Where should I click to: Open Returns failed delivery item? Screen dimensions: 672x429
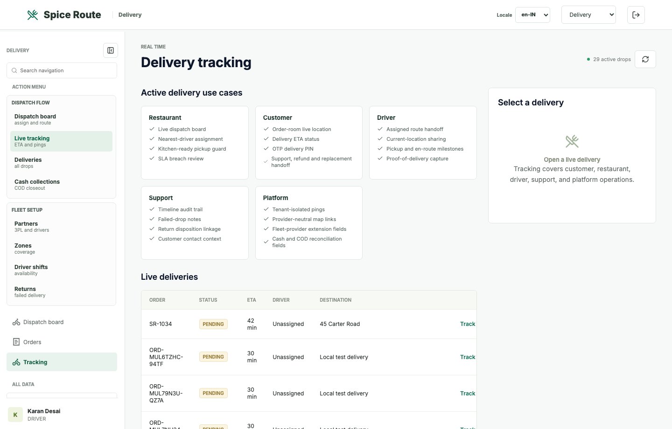pyautogui.click(x=61, y=292)
